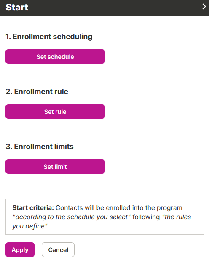Apply the start settings
Image resolution: width=209 pixels, height=262 pixels.
(20, 250)
